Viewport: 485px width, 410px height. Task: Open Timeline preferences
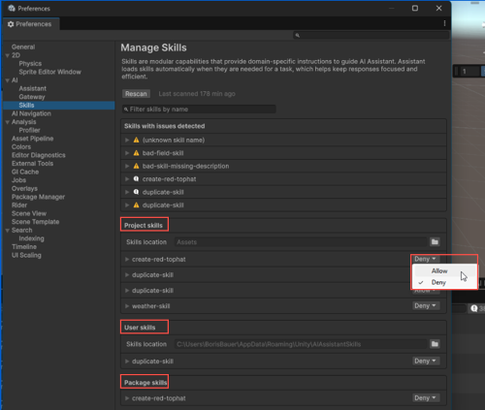[x=24, y=247]
